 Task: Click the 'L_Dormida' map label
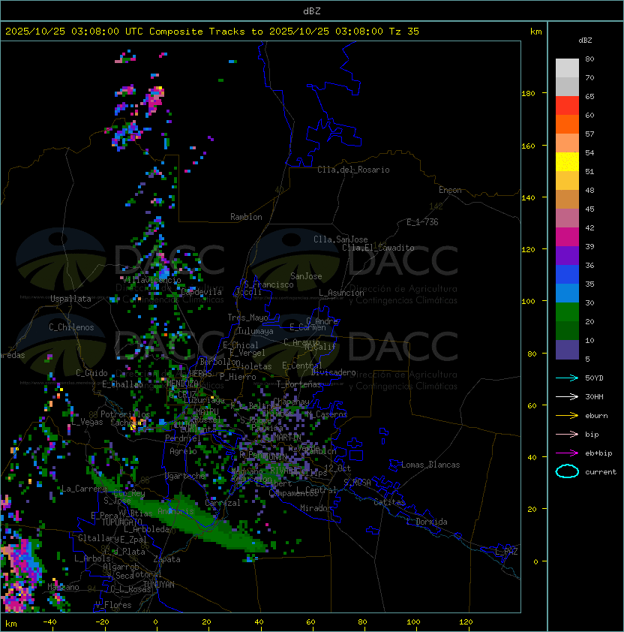pos(427,522)
